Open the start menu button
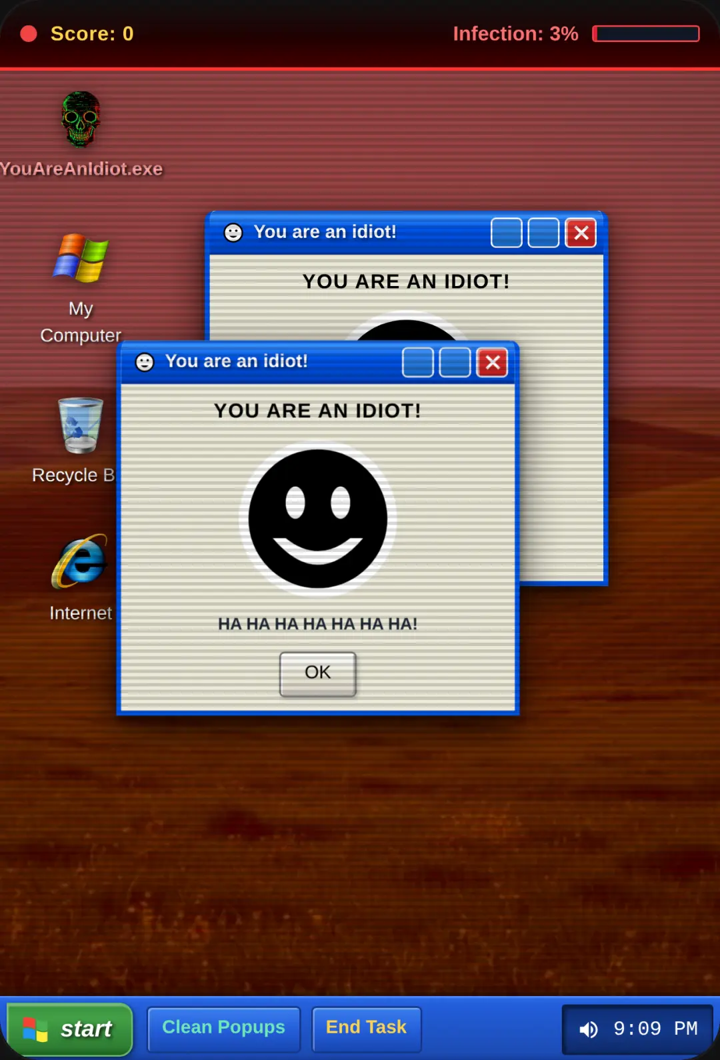Image resolution: width=720 pixels, height=1060 pixels. tap(70, 1029)
